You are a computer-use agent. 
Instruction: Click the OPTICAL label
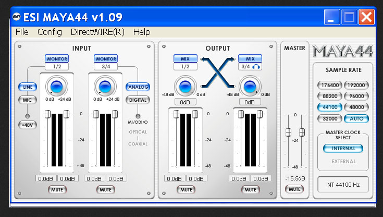[138, 132]
